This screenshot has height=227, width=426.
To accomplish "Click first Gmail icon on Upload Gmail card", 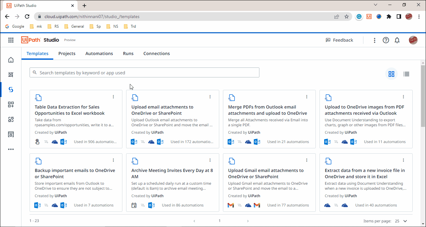I will (x=231, y=205).
